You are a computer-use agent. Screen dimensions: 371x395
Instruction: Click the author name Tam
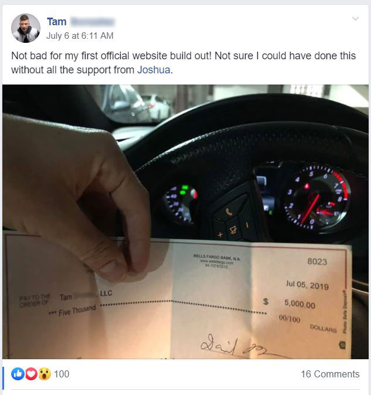[x=57, y=22]
